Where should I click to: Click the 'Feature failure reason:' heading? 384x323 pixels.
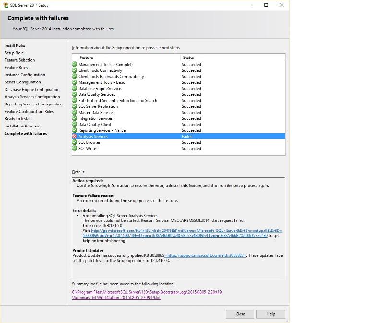pyautogui.click(x=94, y=196)
